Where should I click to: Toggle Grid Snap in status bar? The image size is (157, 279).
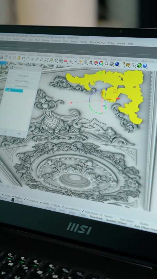coord(51,208)
